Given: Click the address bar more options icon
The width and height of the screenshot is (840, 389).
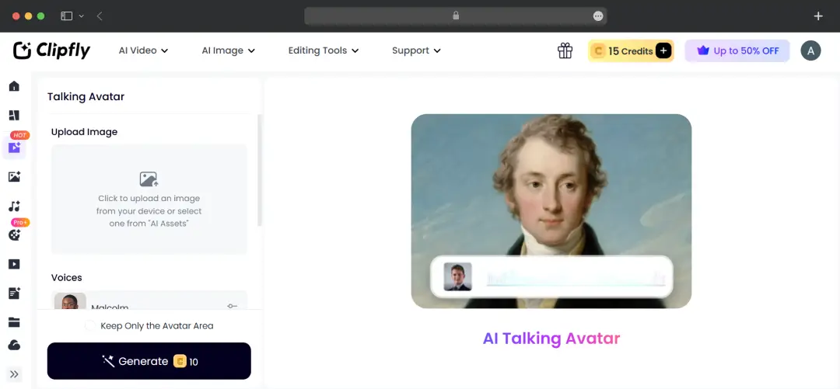Looking at the screenshot, I should 598,16.
